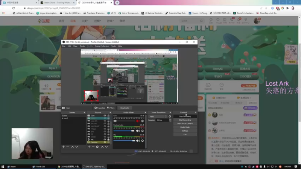Lock the Cam source
Image resolution: width=301 pixels, height=169 pixels.
[x=108, y=116]
